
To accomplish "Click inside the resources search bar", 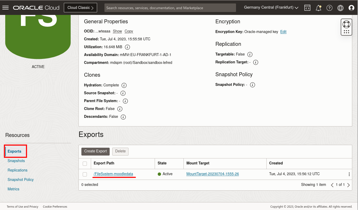I will [170, 8].
